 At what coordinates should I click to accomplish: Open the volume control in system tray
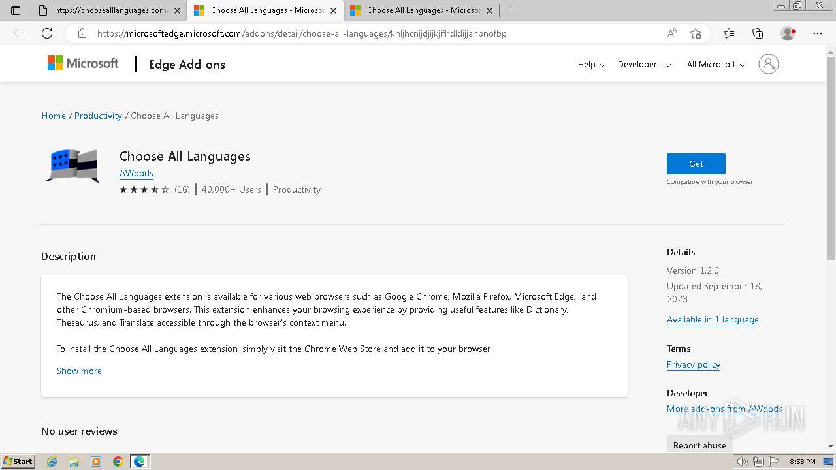click(743, 462)
